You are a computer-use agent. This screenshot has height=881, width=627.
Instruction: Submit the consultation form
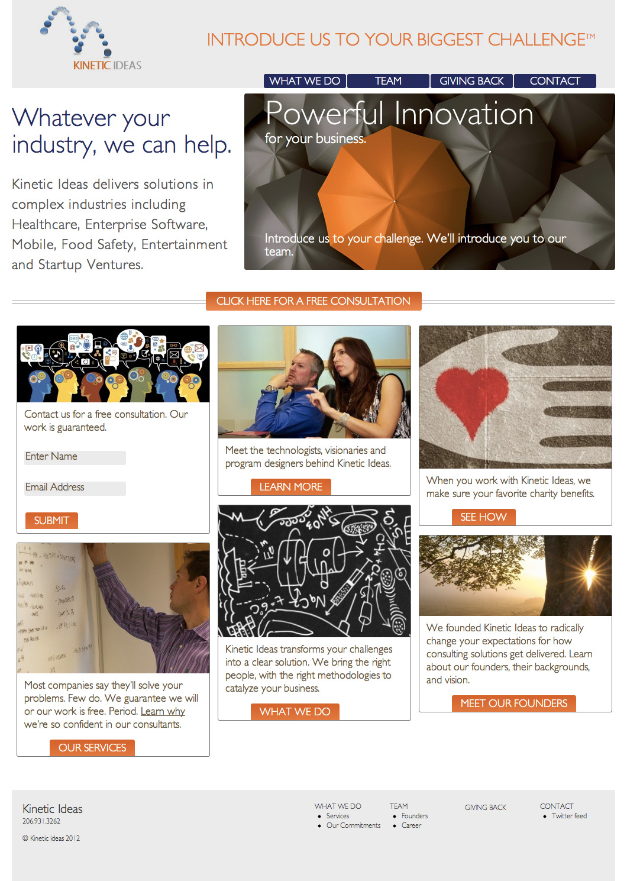51,521
